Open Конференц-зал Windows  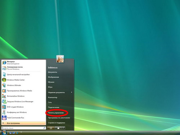(24, 112)
